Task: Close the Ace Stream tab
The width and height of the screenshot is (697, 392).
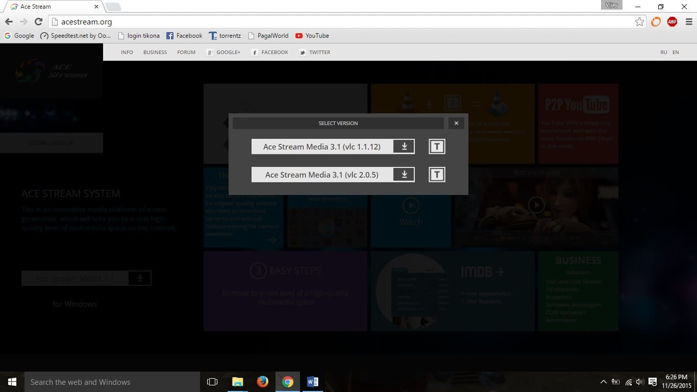Action: 96,7
